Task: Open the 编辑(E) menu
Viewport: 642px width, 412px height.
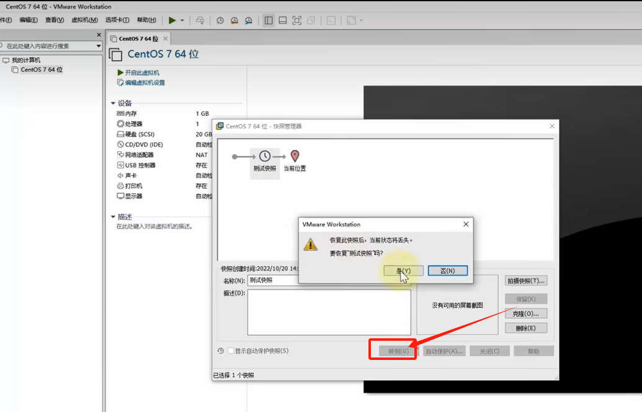Action: pos(29,20)
